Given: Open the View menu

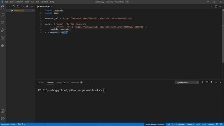Looking at the screenshot, I should tap(27, 2).
